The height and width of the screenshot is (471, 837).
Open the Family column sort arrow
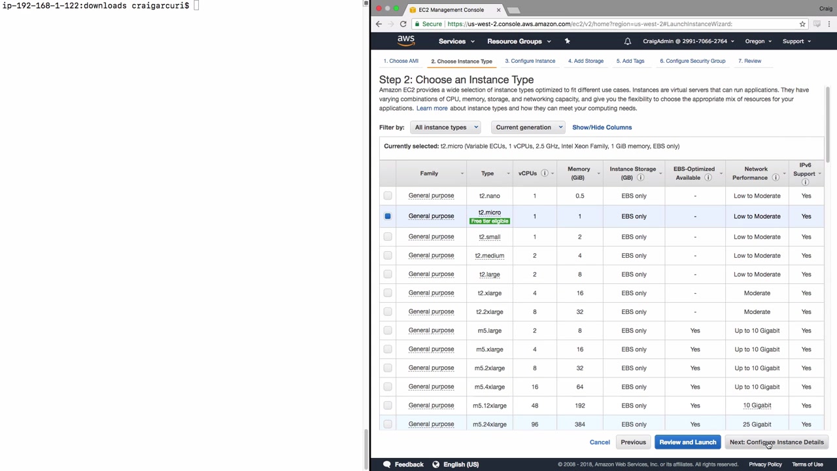click(x=462, y=173)
